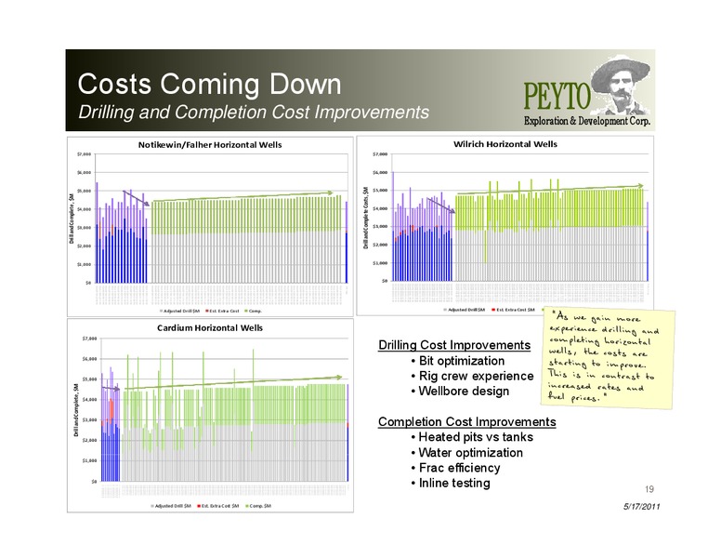The width and height of the screenshot is (721, 558).
Task: Click 'Adjusted Drill $M' legend in Cardium chart
Action: click(x=171, y=506)
